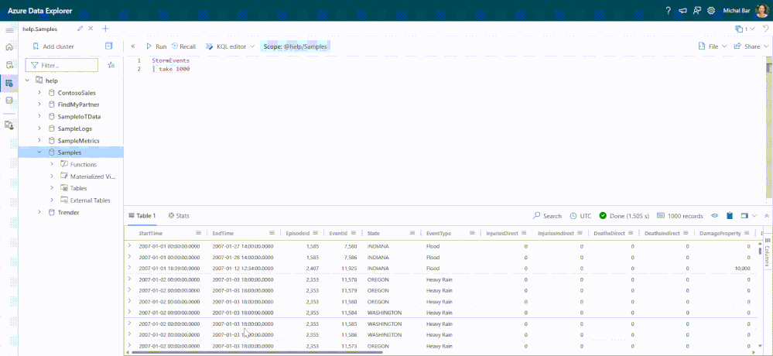Click the 10,000 DamageProperty cell
The height and width of the screenshot is (356, 773).
pos(742,269)
